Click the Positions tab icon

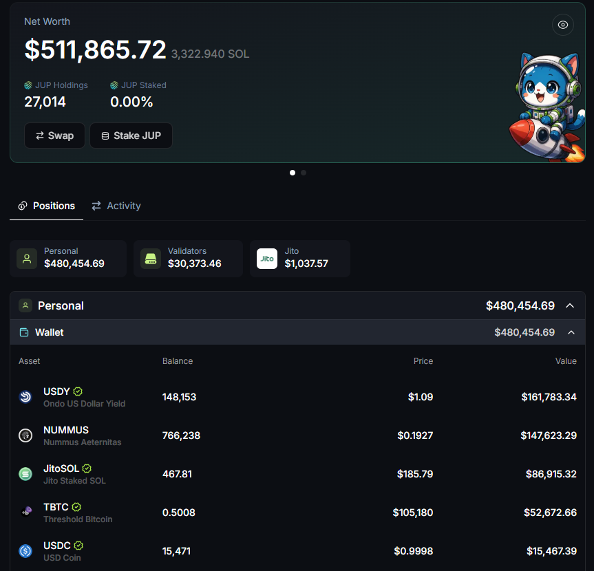(23, 206)
